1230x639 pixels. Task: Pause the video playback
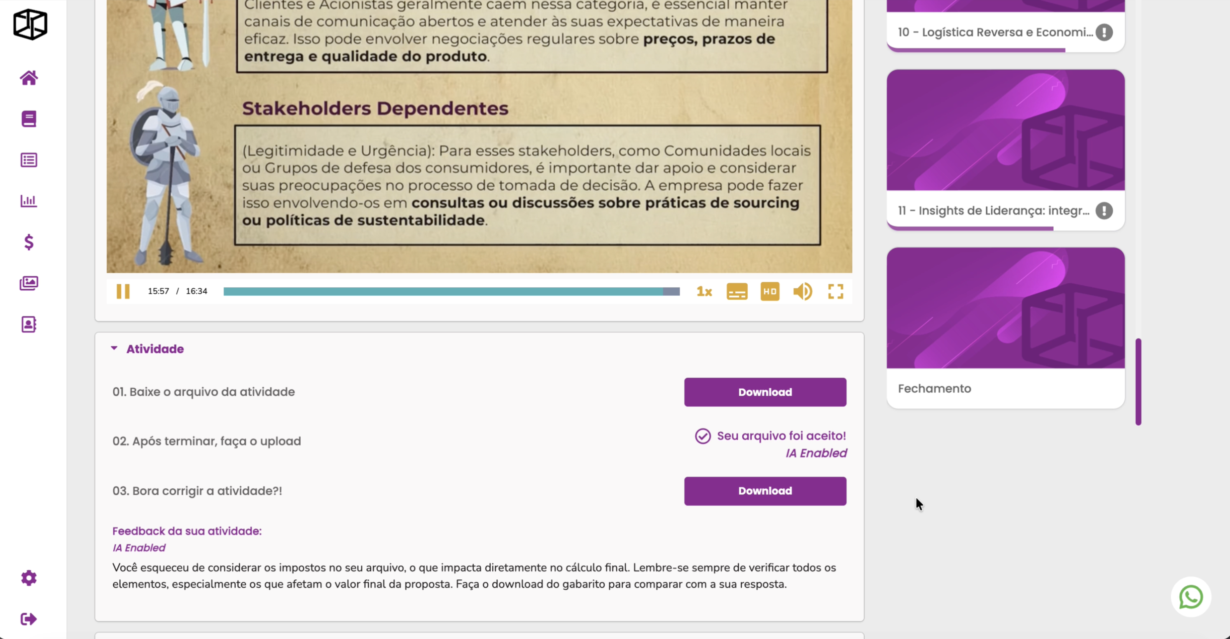123,291
